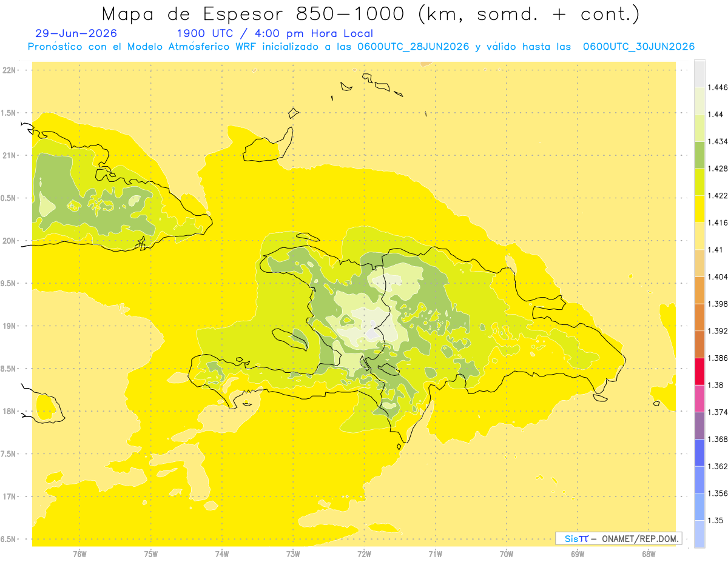Click the latitude label "18N"

tap(9, 412)
